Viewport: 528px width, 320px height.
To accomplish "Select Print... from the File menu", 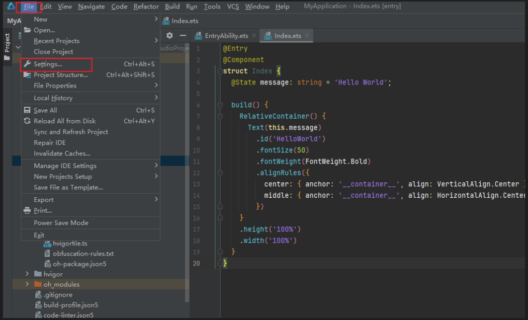I will point(90,211).
